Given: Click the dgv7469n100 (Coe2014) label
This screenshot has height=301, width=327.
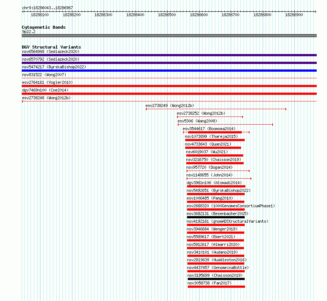Looking at the screenshot, I should pos(45,90).
